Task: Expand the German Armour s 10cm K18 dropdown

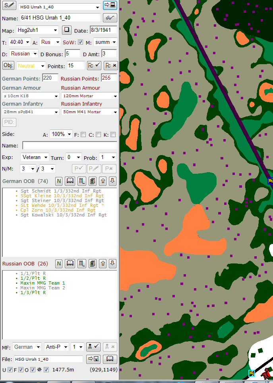Action: pyautogui.click(x=31, y=96)
